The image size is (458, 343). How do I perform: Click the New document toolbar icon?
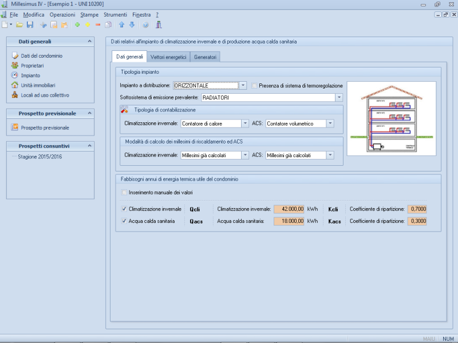click(5, 25)
